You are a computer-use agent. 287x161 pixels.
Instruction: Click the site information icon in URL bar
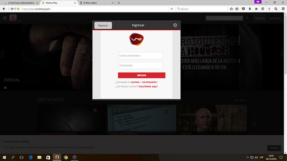[x=9, y=9]
